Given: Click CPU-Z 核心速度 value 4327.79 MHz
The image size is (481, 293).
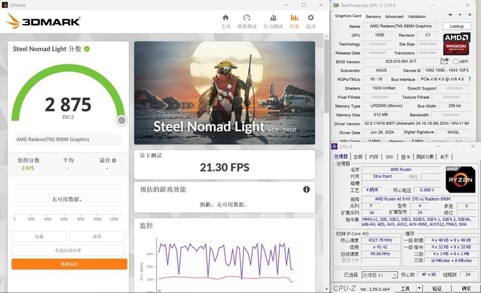Looking at the screenshot, I should coord(381,240).
